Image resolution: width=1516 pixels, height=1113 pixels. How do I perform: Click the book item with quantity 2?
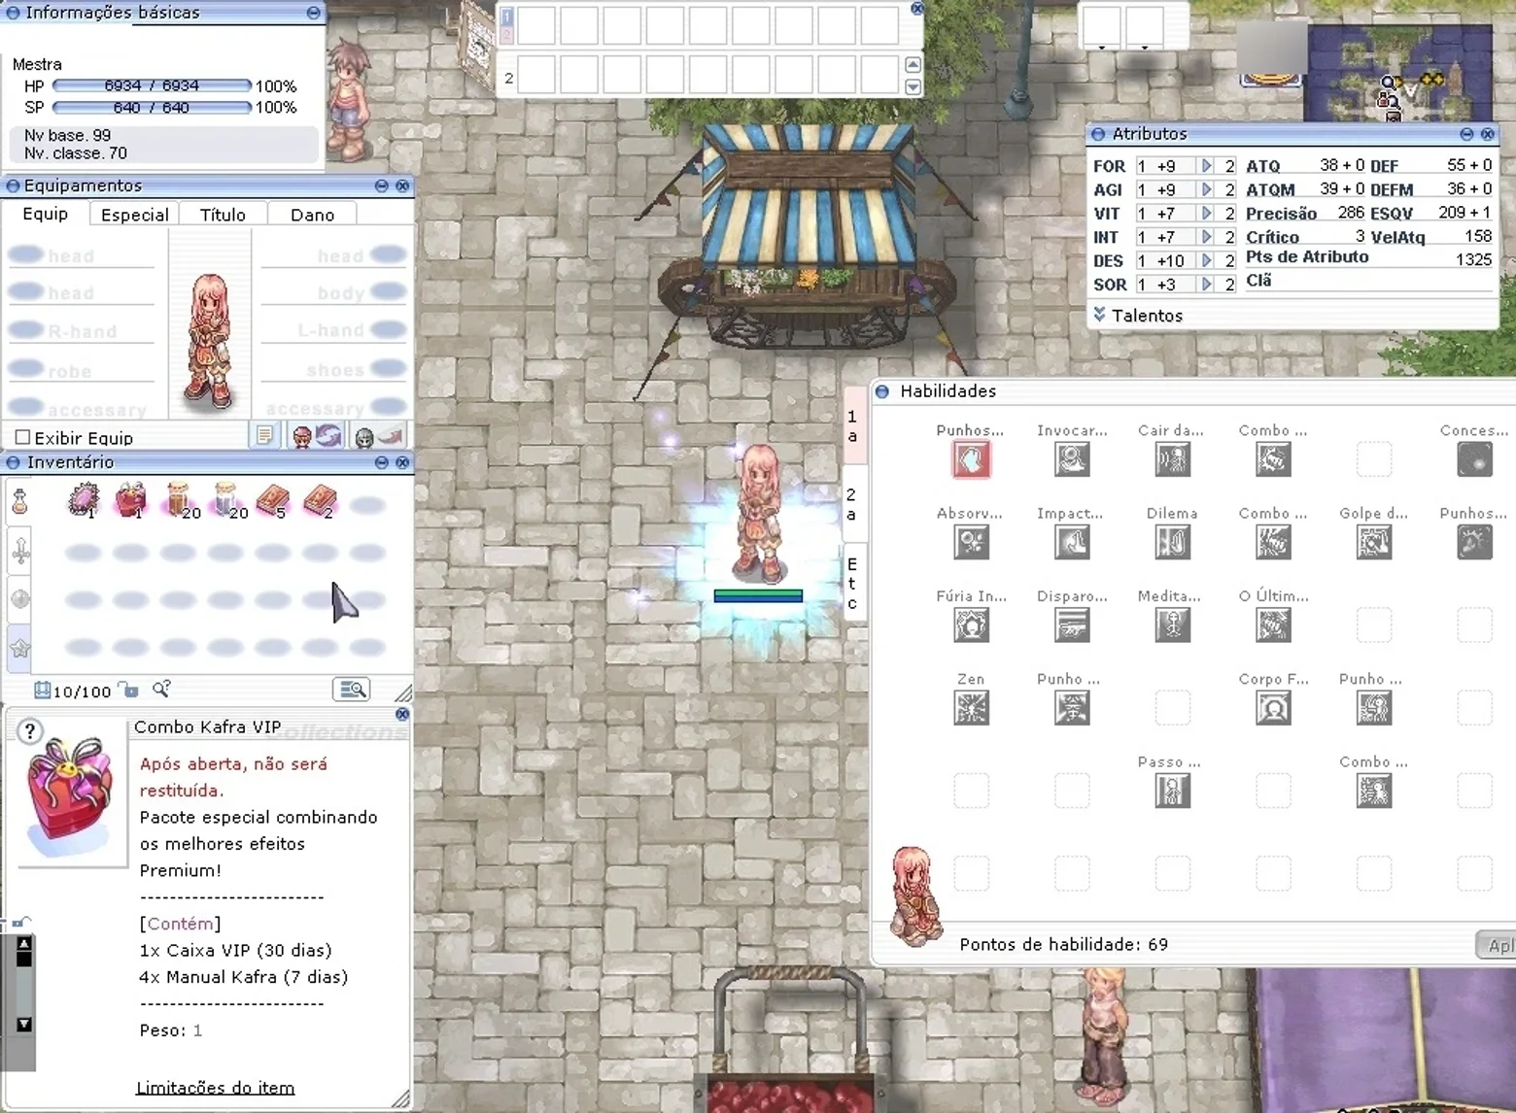(320, 500)
